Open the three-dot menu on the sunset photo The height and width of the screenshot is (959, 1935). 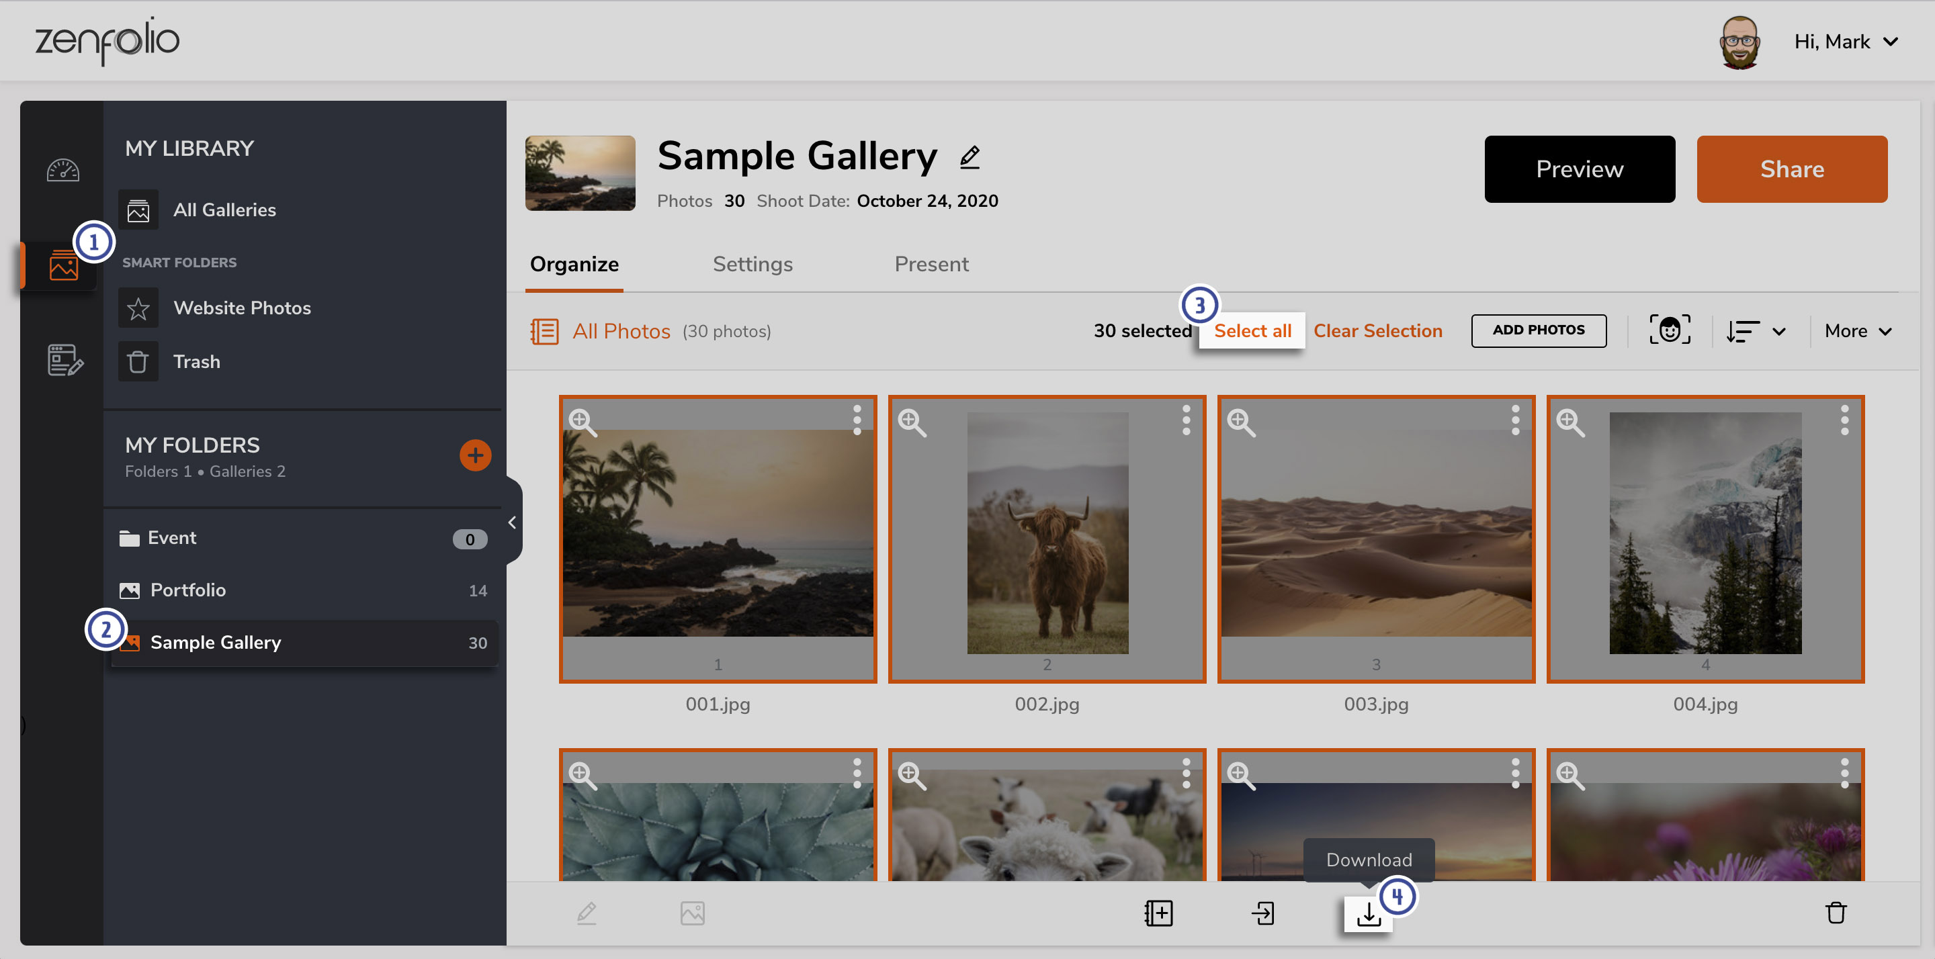(x=1515, y=773)
